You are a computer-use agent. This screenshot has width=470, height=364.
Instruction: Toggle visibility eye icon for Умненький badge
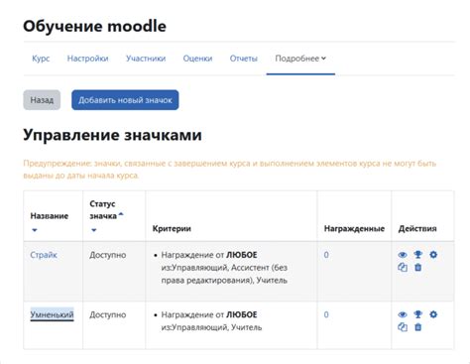[x=403, y=314]
